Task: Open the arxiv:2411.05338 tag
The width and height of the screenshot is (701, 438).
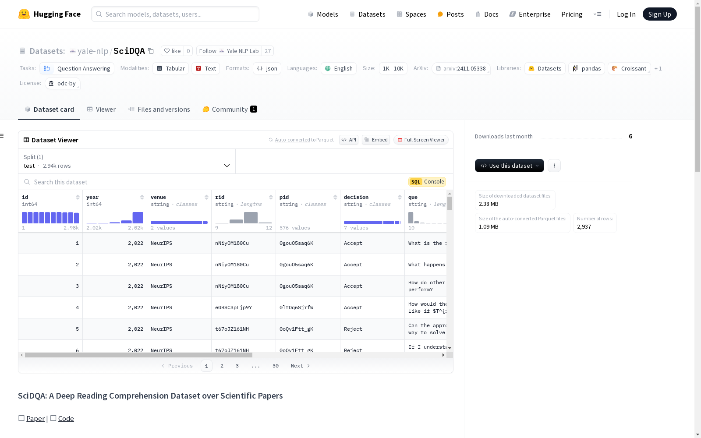Action: click(x=461, y=68)
